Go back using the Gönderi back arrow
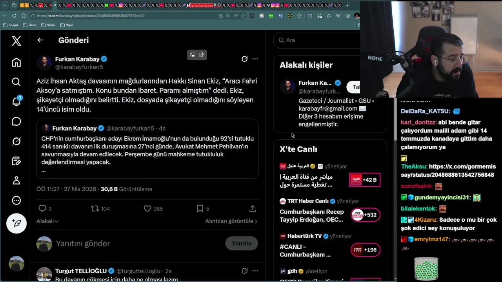This screenshot has height=282, width=502. (x=40, y=40)
